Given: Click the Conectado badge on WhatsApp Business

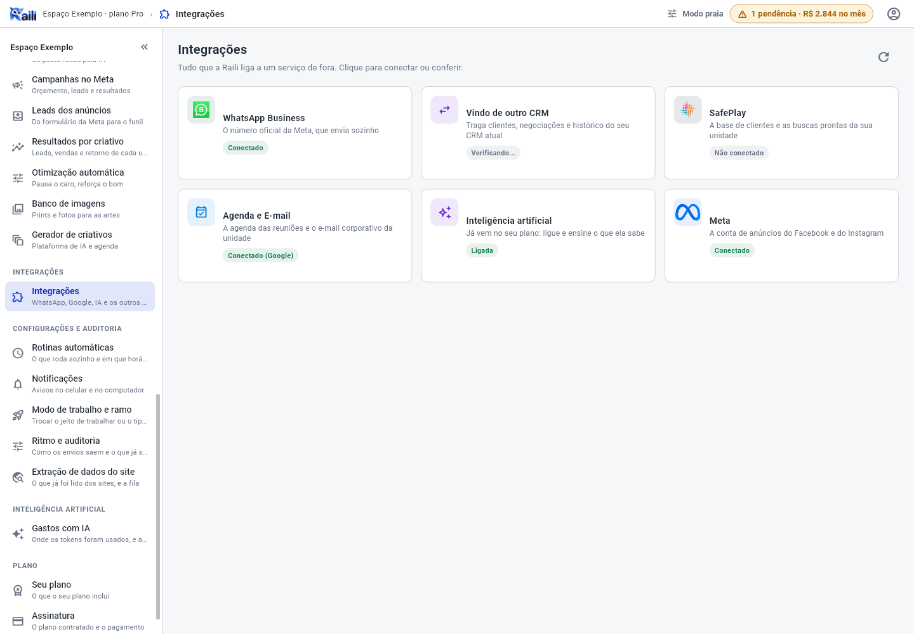Looking at the screenshot, I should (x=246, y=148).
